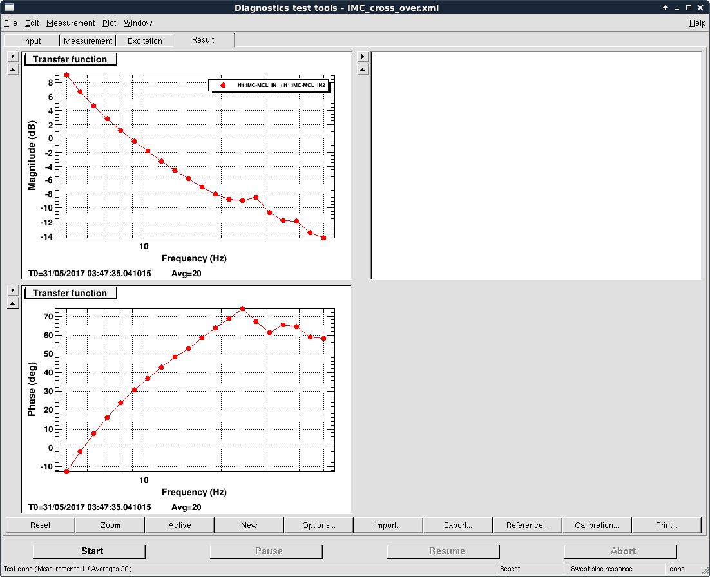Click the Active pad button
This screenshot has height=577, width=710.
pos(180,525)
